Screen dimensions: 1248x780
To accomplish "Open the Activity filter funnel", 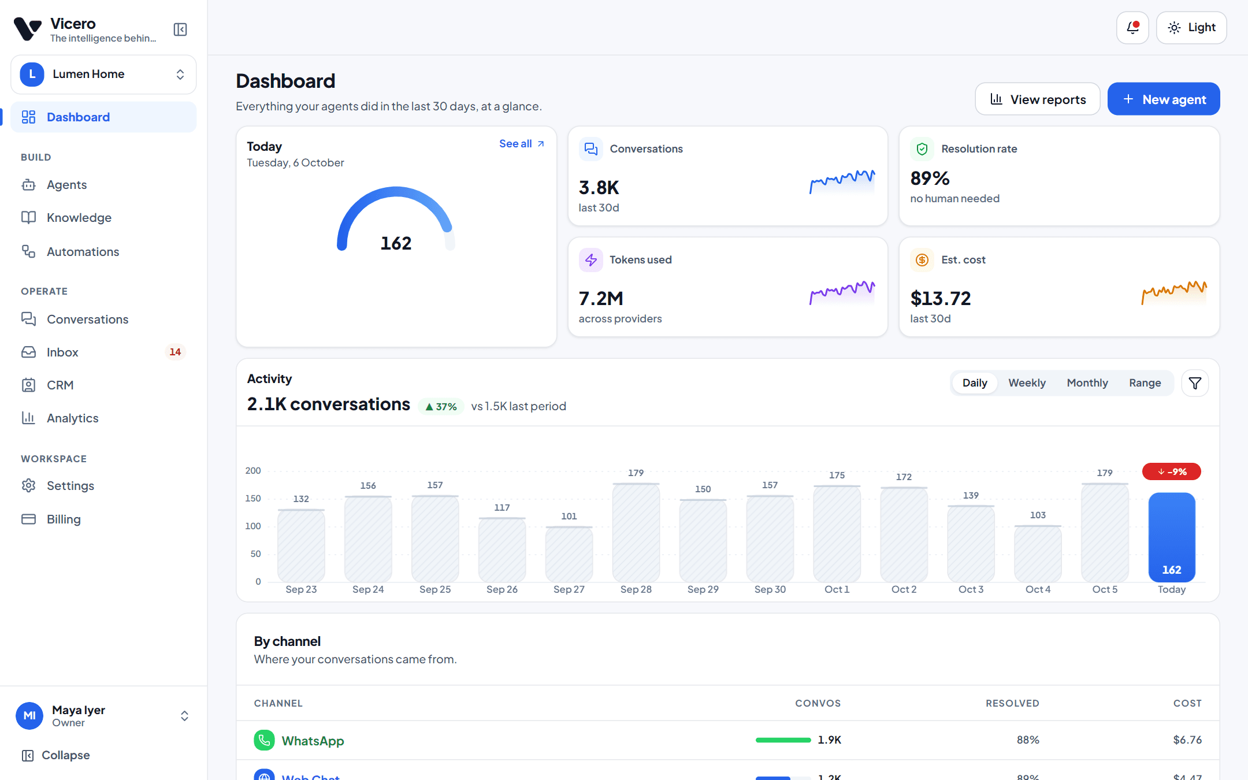I will 1195,383.
